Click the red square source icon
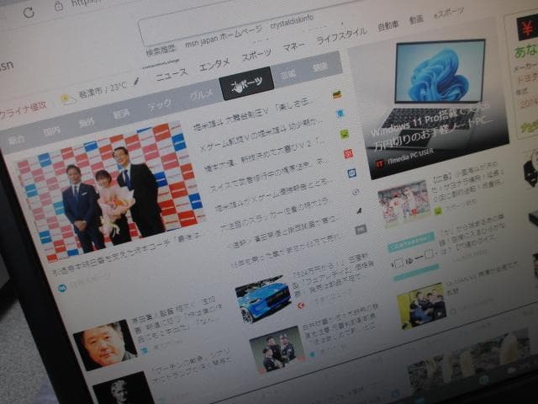 pyautogui.click(x=348, y=153)
